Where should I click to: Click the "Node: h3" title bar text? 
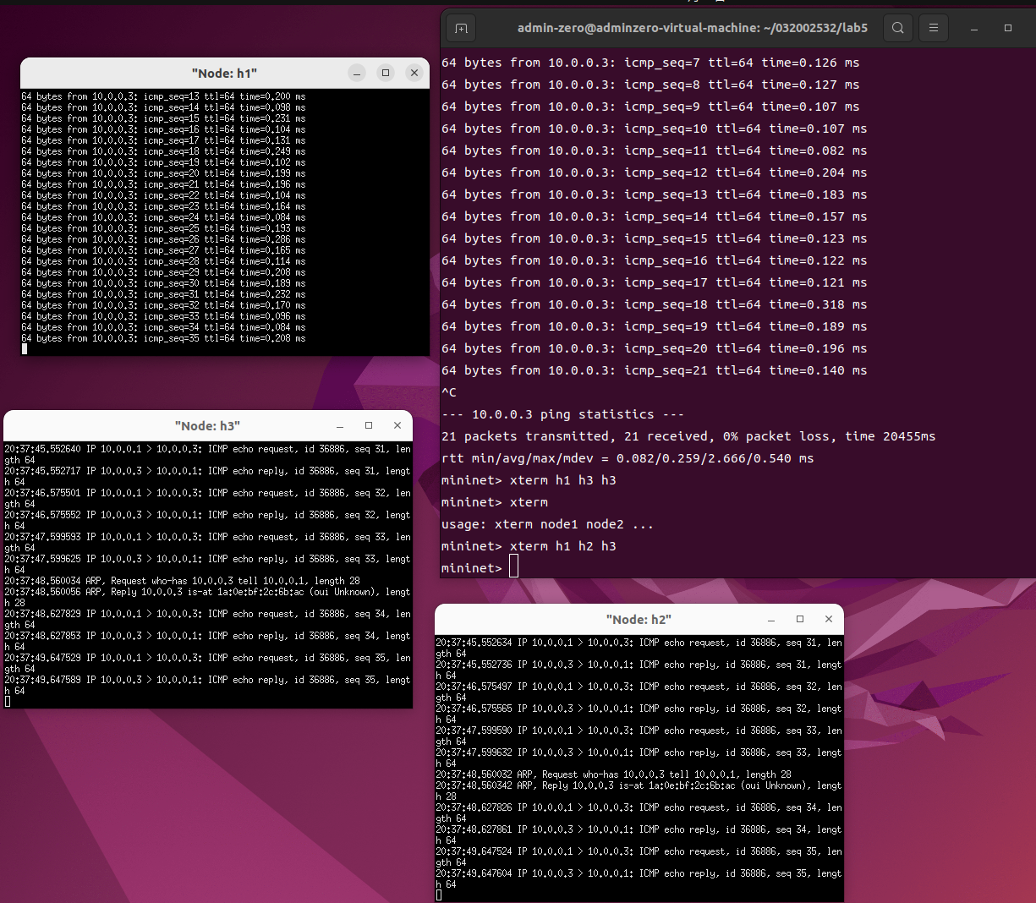tap(207, 426)
